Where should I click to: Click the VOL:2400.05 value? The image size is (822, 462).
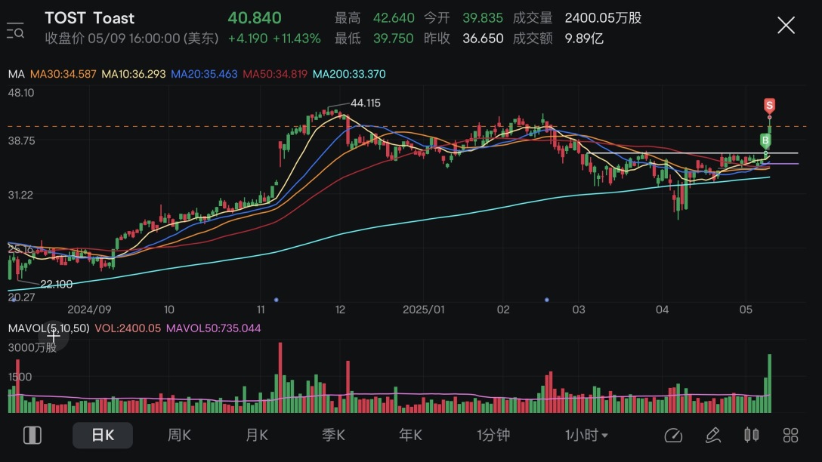(128, 328)
